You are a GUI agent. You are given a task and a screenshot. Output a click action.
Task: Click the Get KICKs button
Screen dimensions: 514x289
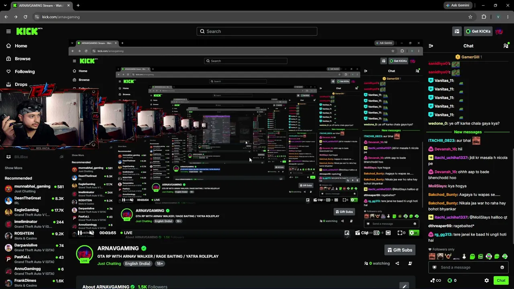coord(477,31)
